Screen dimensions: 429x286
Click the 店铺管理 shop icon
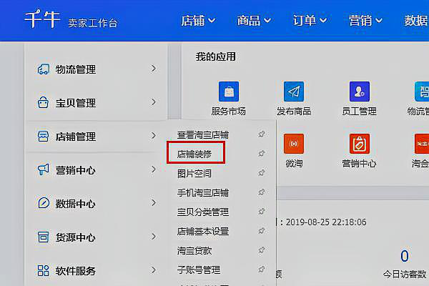click(x=43, y=137)
